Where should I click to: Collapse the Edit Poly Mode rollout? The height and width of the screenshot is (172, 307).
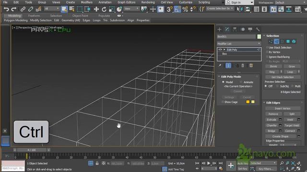(x=219, y=76)
